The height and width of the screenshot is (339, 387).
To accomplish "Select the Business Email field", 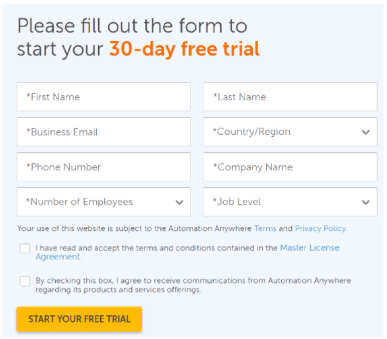I will [x=103, y=132].
